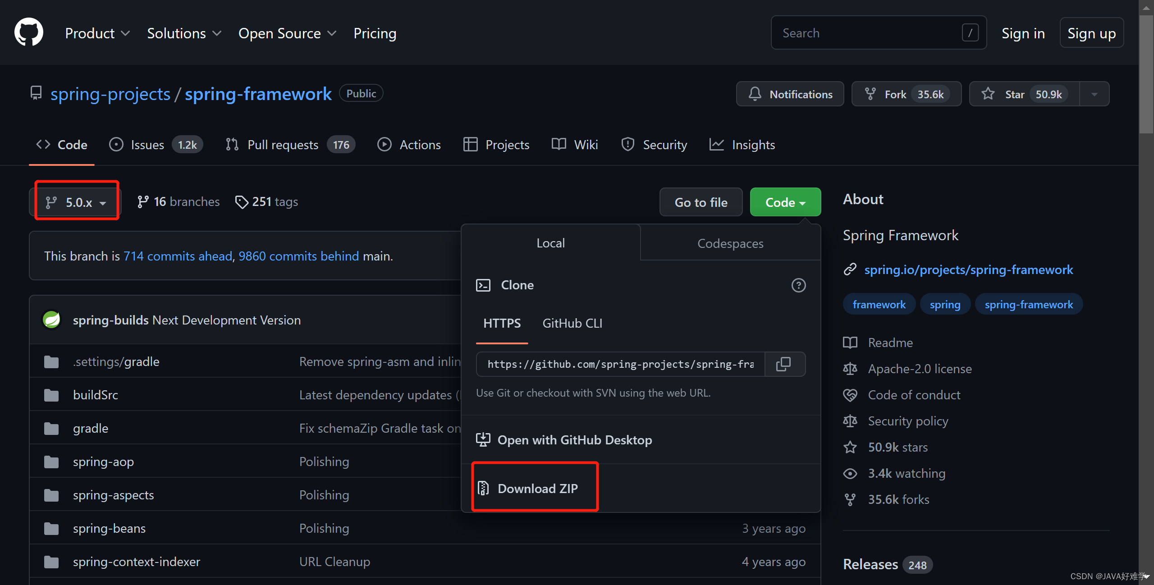Viewport: 1154px width, 585px height.
Task: Click the GitHub Desktop open icon
Action: pyautogui.click(x=483, y=439)
